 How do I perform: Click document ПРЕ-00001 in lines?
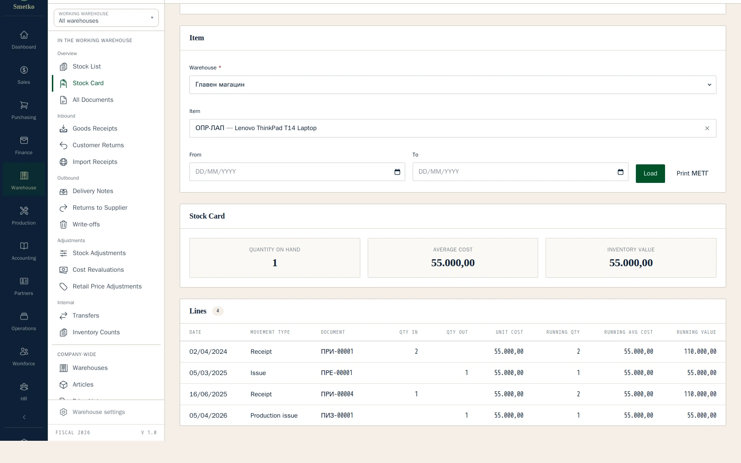coord(337,373)
